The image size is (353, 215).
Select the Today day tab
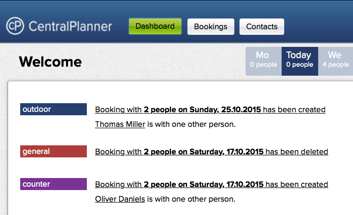click(299, 55)
